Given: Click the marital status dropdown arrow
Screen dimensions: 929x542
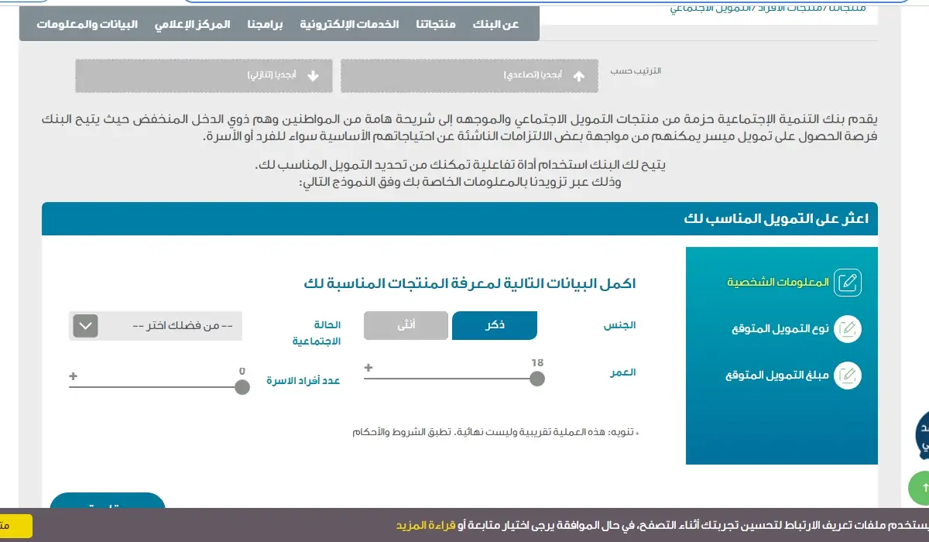Looking at the screenshot, I should (85, 326).
